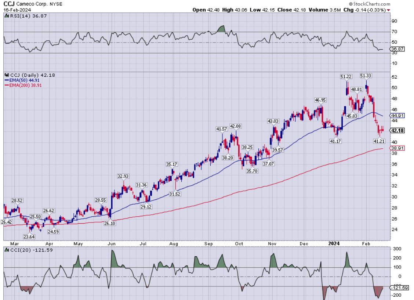This screenshot has height=300, width=414.
Task: Click the 32.93 price label
Action: point(123,176)
